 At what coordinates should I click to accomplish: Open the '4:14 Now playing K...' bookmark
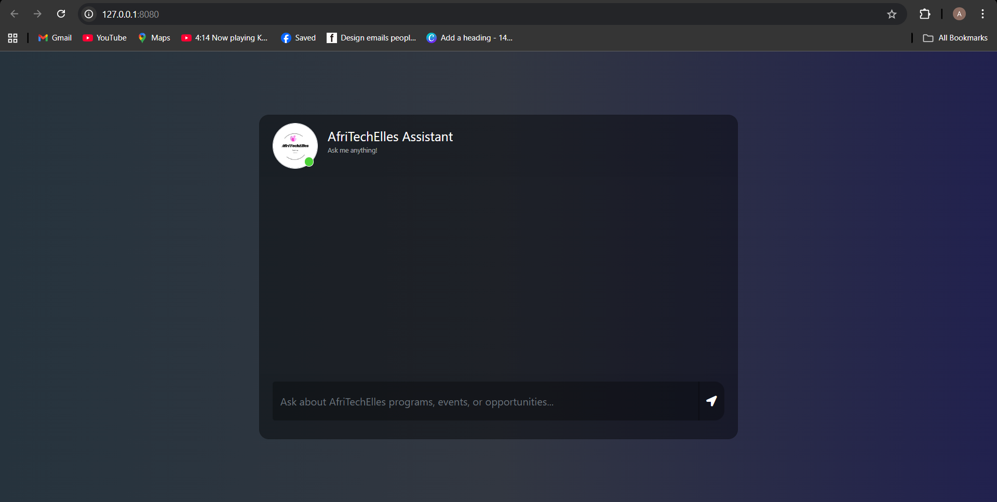point(224,37)
